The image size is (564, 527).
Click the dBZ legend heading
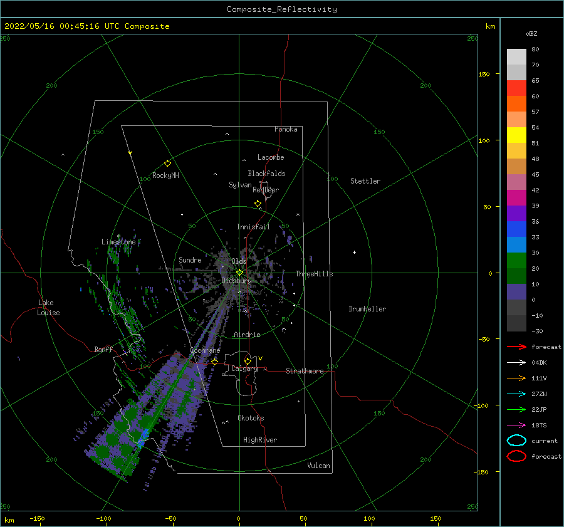tap(531, 33)
